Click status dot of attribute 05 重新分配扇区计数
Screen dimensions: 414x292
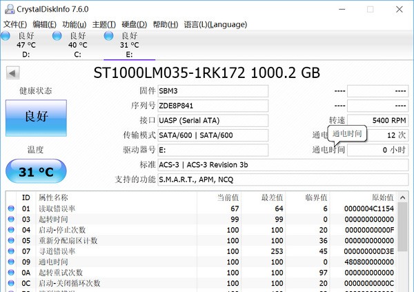(11, 240)
